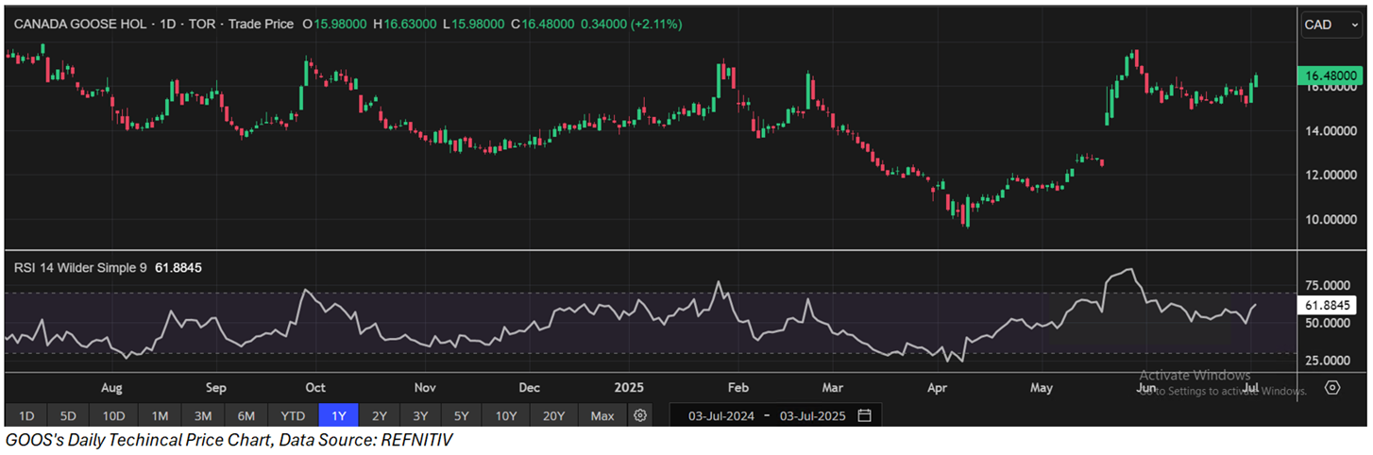The height and width of the screenshot is (455, 1373).
Task: Select the 1D time range
Action: pyautogui.click(x=26, y=415)
